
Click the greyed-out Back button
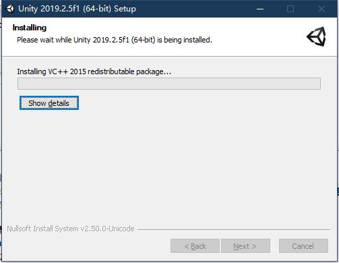pyautogui.click(x=195, y=246)
